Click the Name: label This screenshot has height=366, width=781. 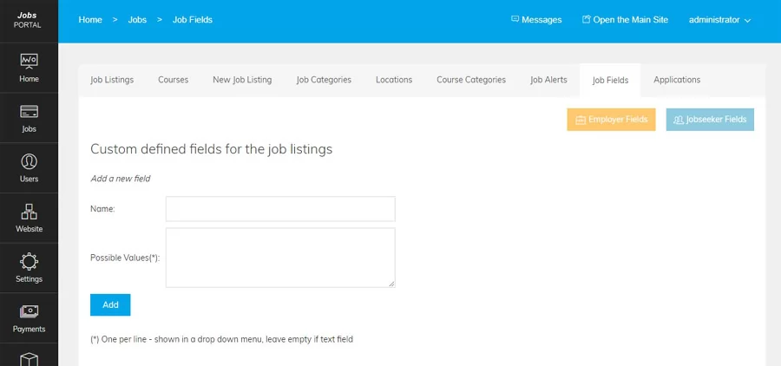[102, 209]
